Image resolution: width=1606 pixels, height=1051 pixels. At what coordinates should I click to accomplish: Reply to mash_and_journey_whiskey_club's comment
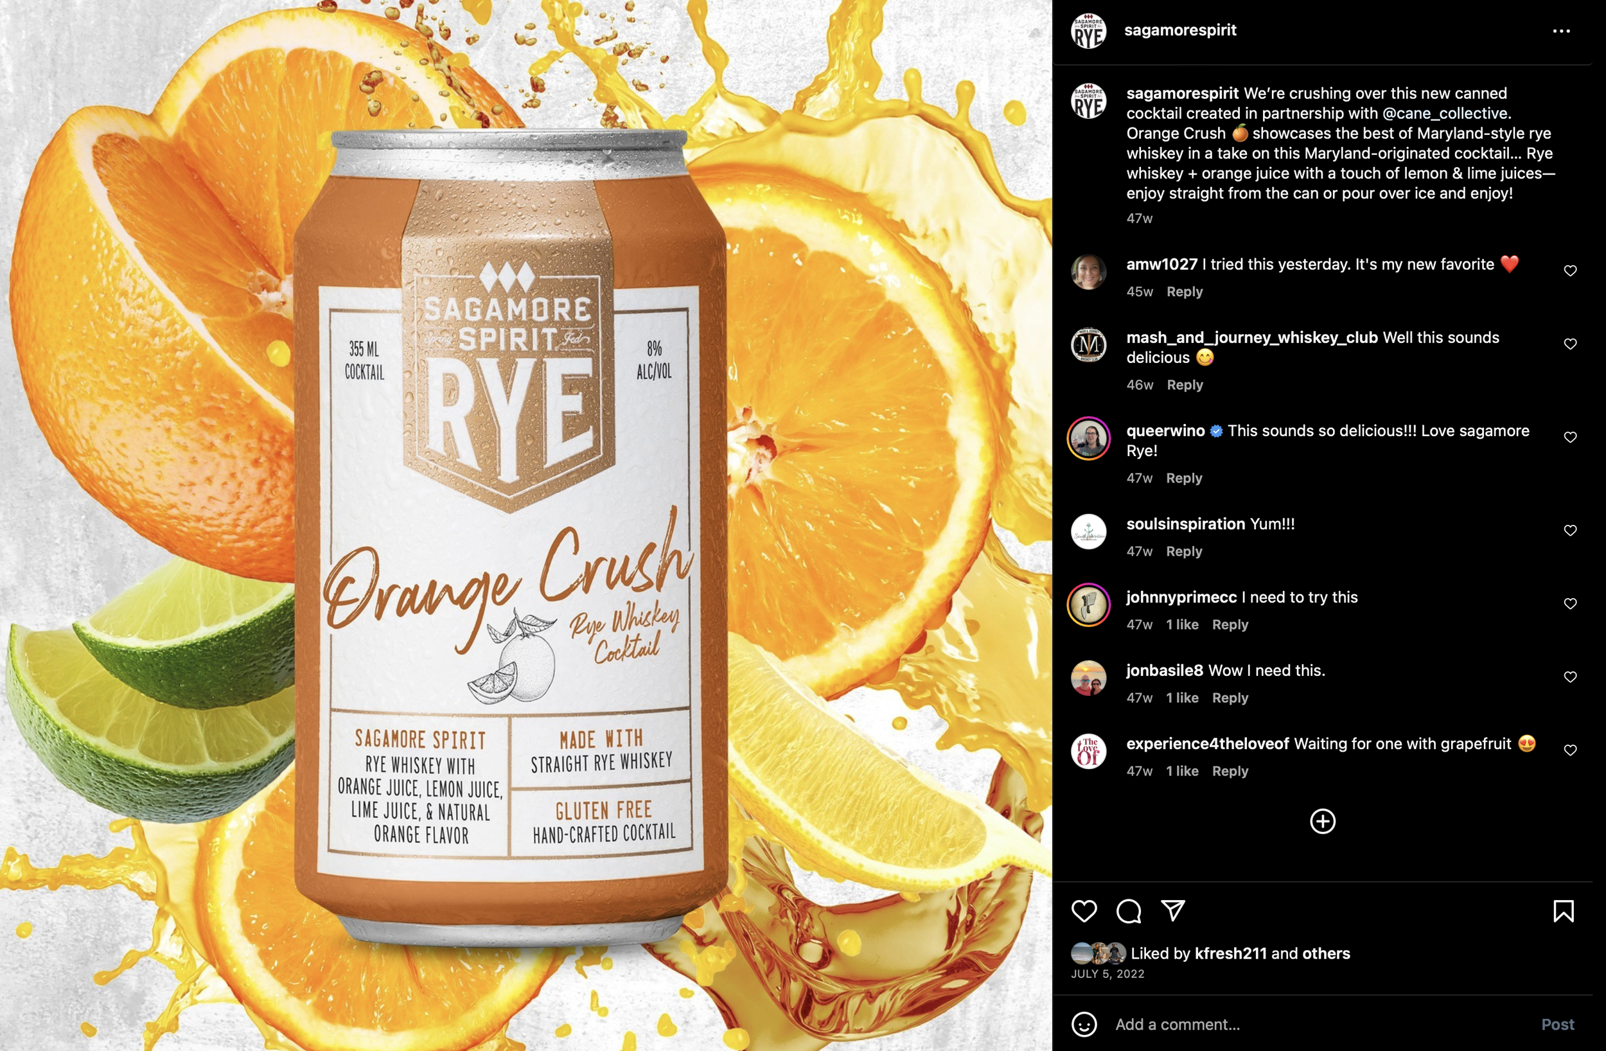pyautogui.click(x=1185, y=385)
